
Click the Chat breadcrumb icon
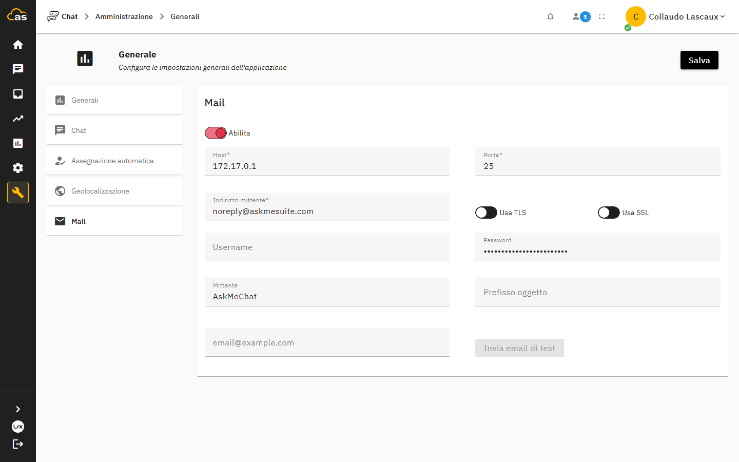click(53, 16)
